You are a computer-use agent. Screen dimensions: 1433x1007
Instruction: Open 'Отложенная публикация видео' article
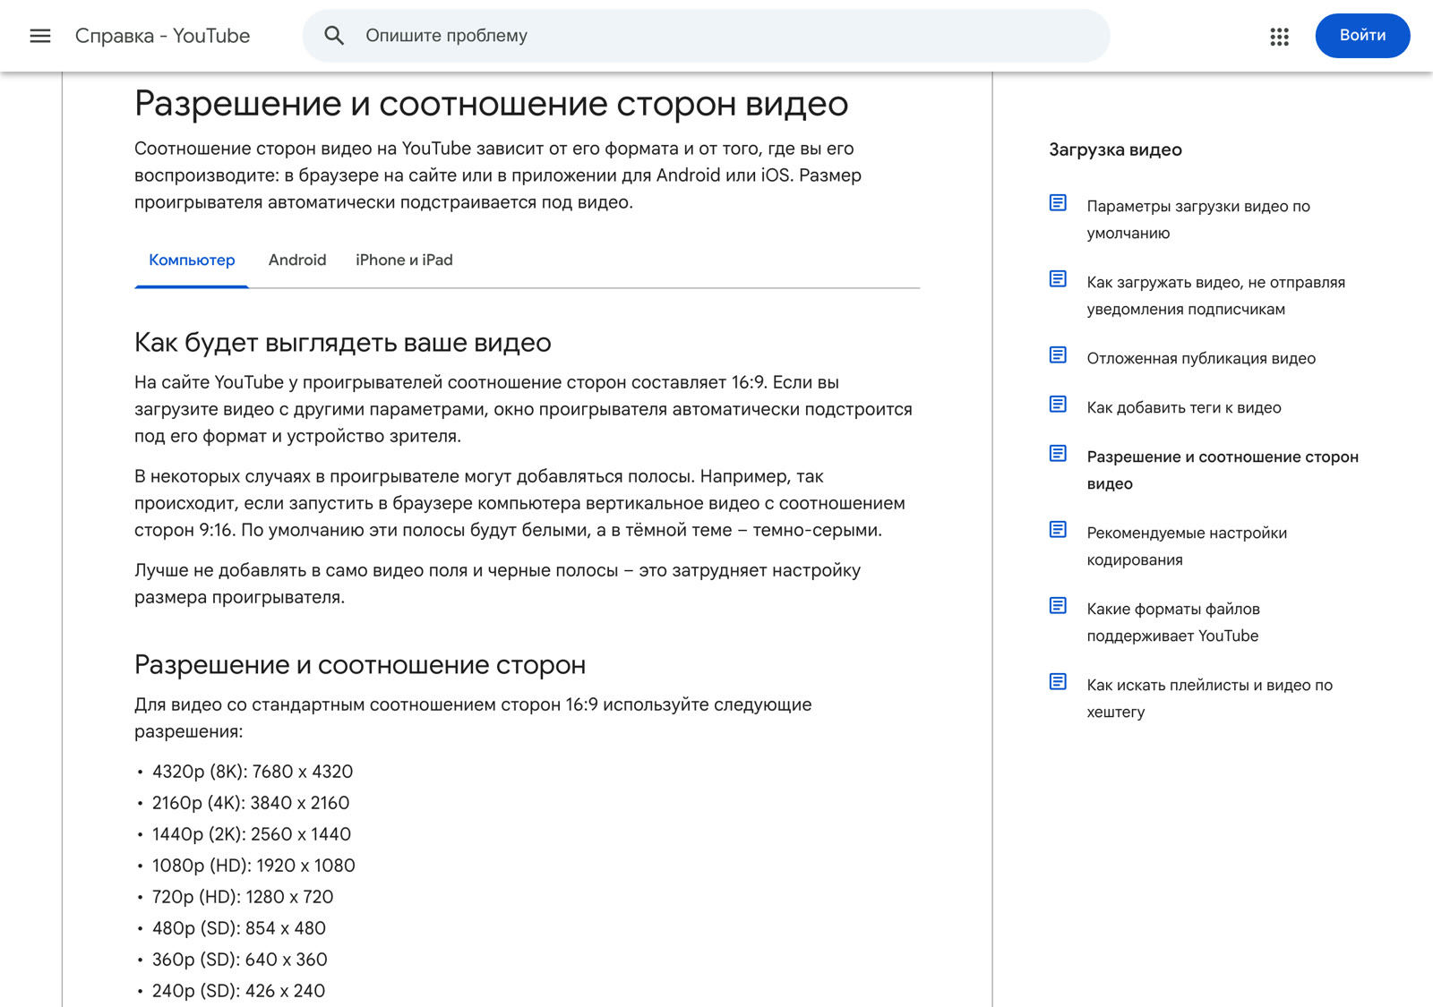click(x=1201, y=358)
